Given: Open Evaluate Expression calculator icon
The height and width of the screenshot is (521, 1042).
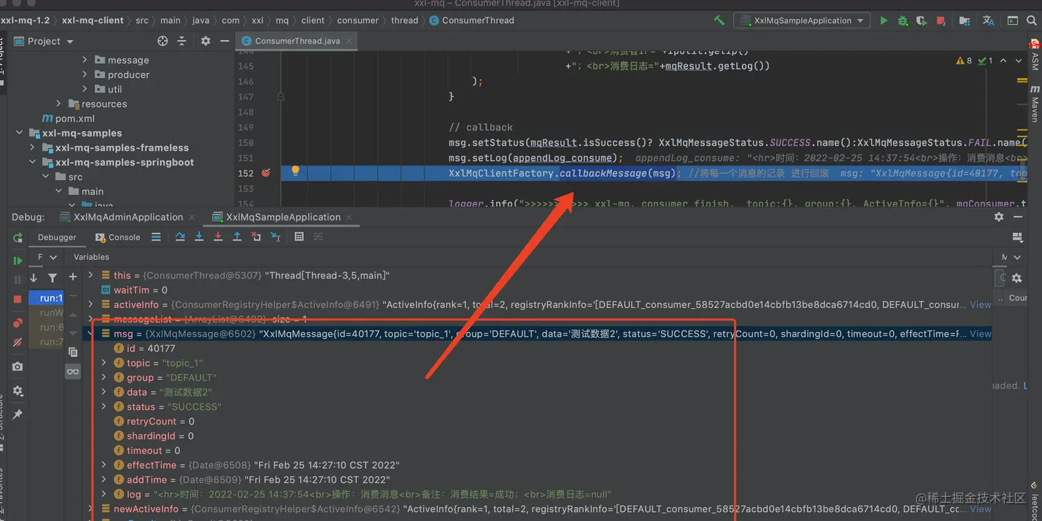Looking at the screenshot, I should [299, 236].
